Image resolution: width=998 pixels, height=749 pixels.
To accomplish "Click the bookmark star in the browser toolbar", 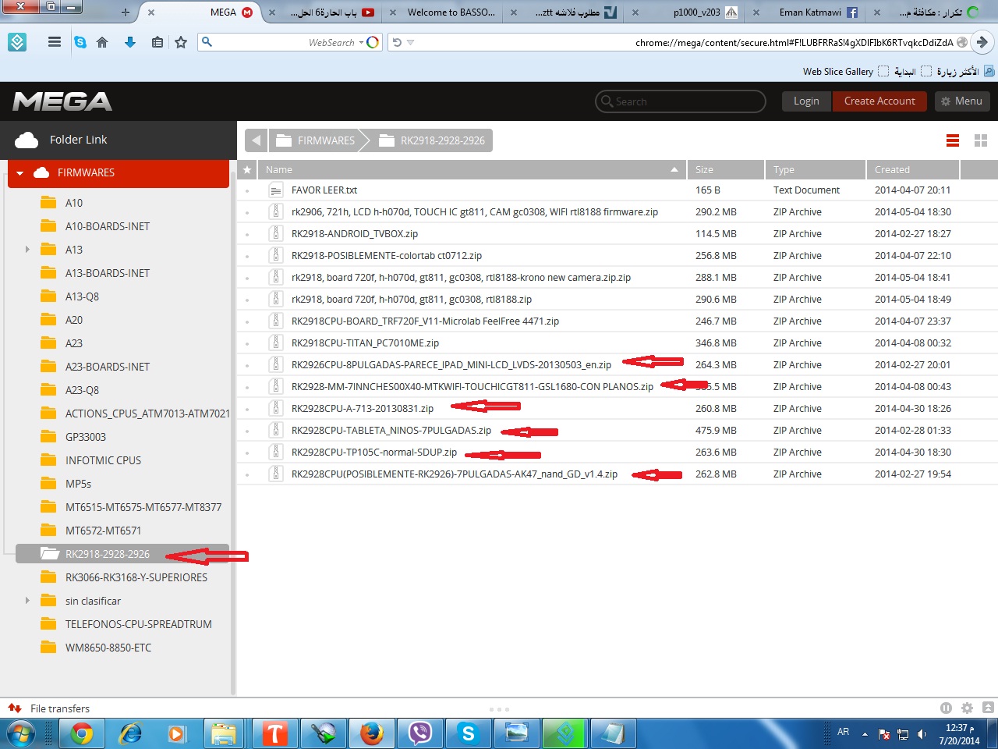I will [x=181, y=42].
